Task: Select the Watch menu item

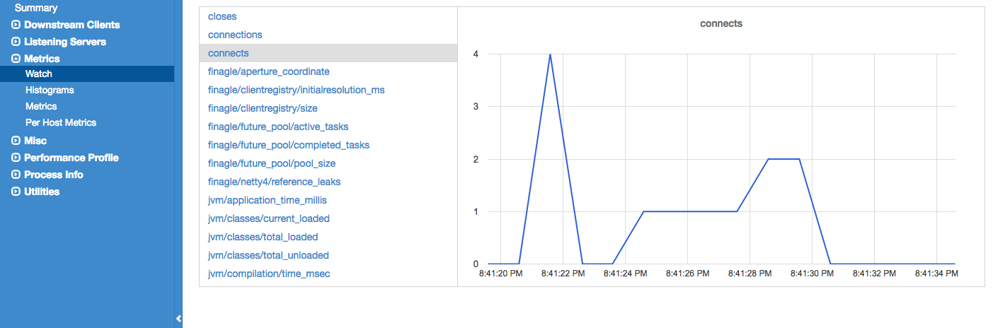Action: [x=87, y=74]
